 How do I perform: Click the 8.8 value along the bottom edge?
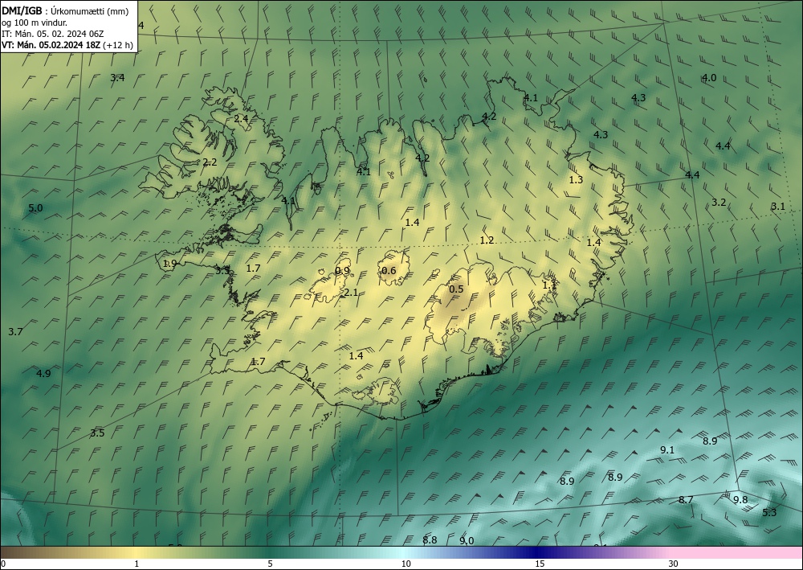430,539
